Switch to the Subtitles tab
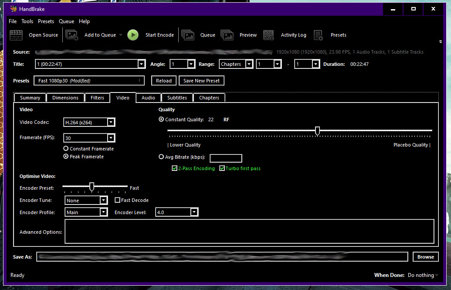 [x=177, y=98]
